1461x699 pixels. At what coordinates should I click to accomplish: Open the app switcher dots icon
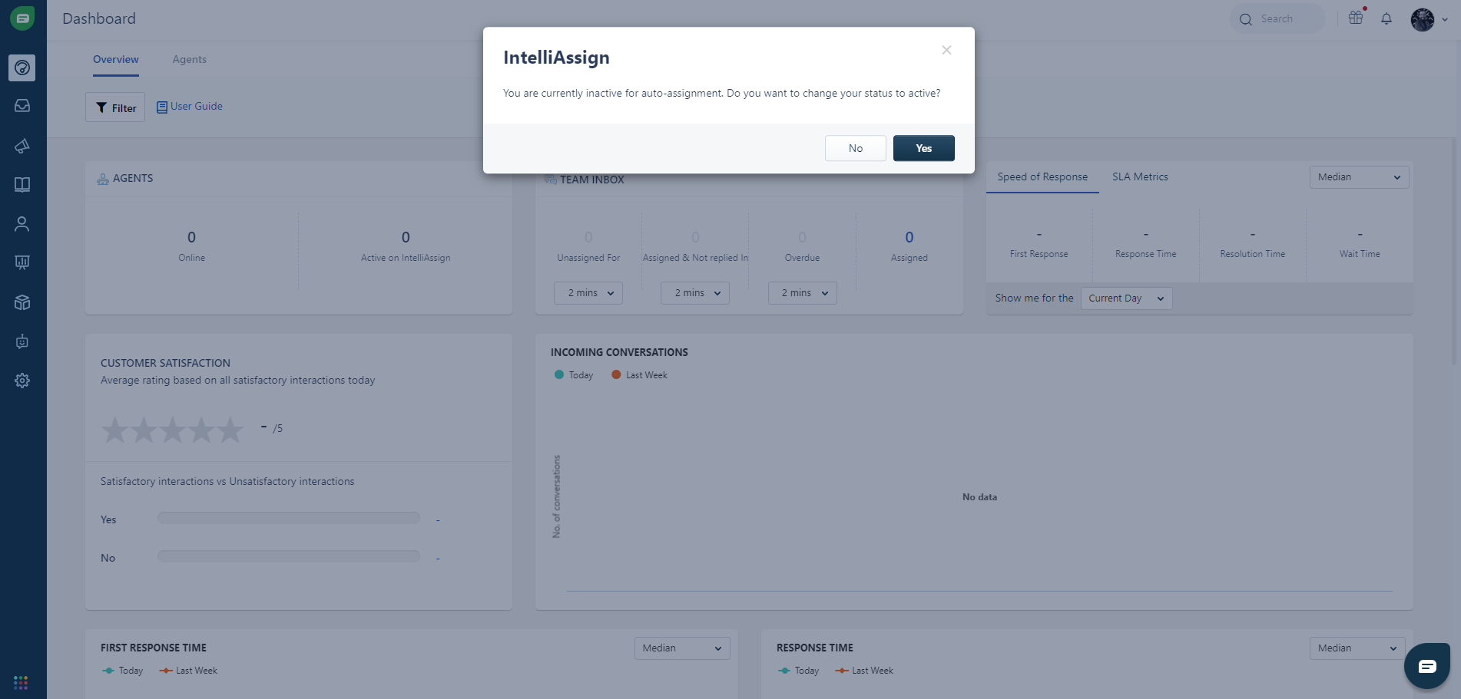(21, 682)
